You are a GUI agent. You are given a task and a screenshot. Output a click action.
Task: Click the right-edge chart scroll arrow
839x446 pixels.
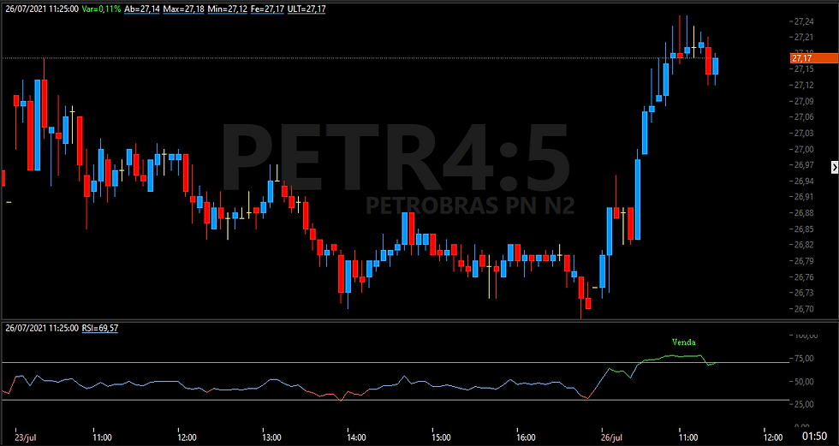tap(834, 168)
